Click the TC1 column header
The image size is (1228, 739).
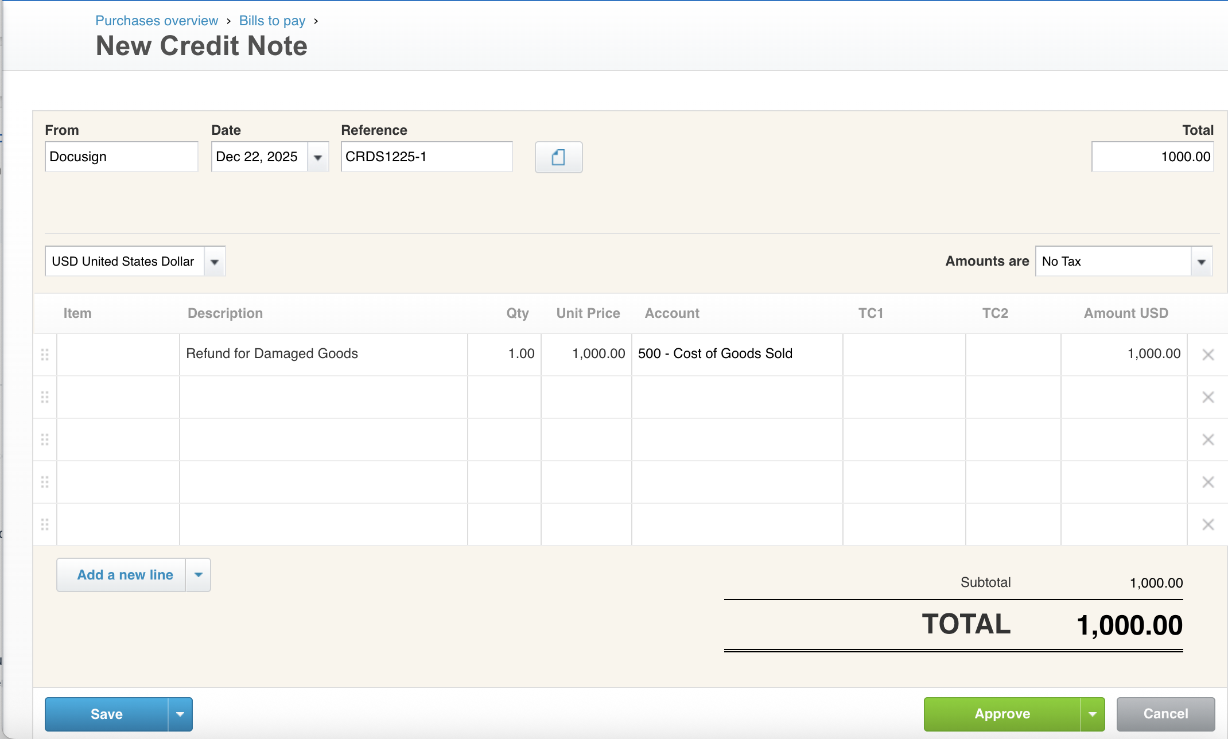click(x=871, y=313)
